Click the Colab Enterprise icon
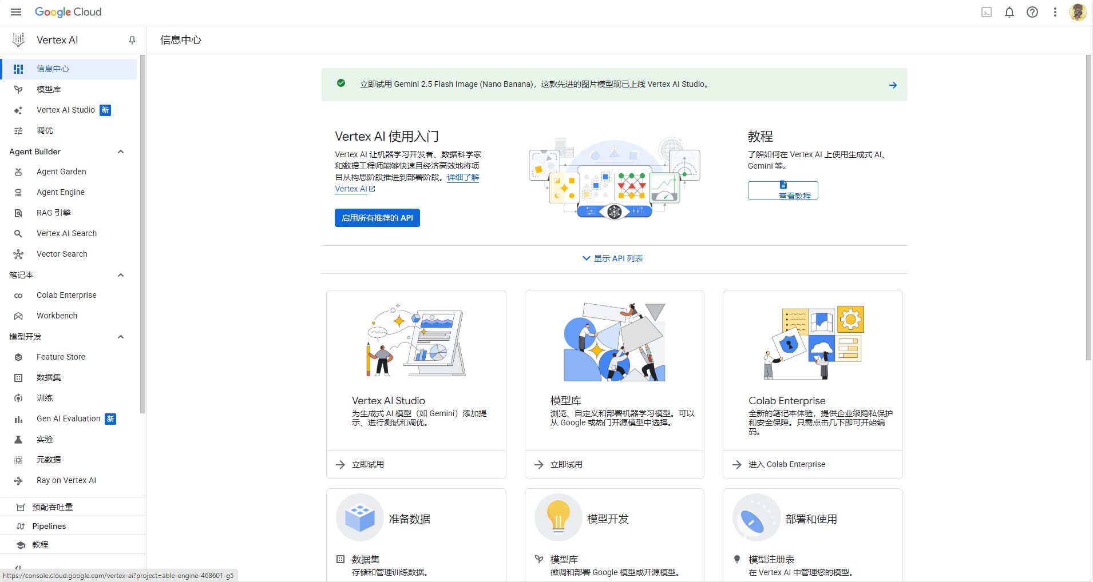1093x582 pixels. tap(18, 295)
